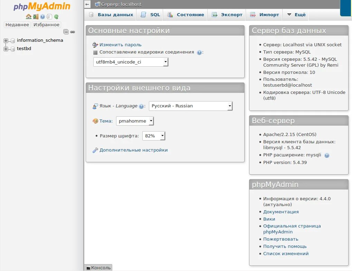Image resolution: width=352 pixels, height=271 pixels.
Task: Log out using the exit door icon
Action: [36, 17]
